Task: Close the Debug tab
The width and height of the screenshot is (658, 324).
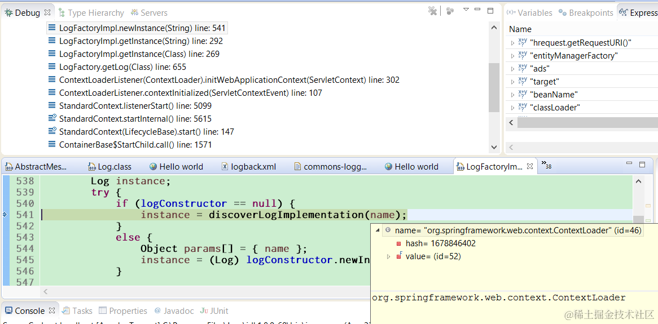Action: click(x=47, y=12)
